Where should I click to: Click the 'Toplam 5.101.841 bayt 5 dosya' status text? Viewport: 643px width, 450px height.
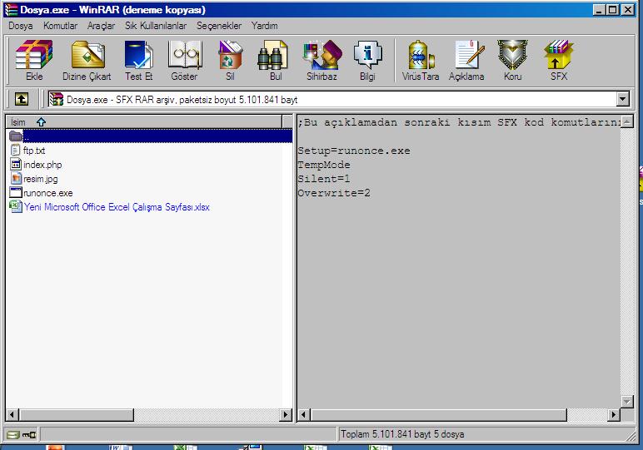coord(402,434)
